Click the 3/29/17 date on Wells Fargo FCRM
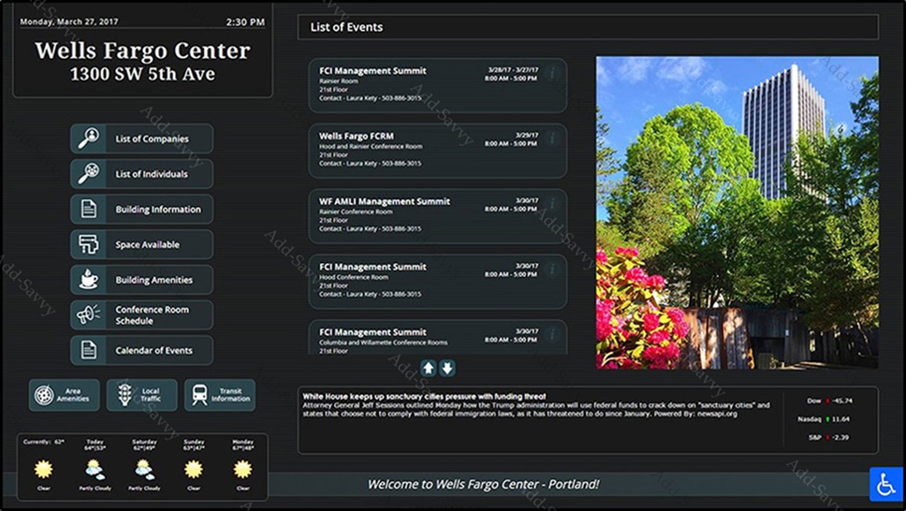Viewport: 906px width, 511px height. [526, 135]
